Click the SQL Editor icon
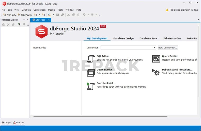The image size is (201, 131). point(91,59)
